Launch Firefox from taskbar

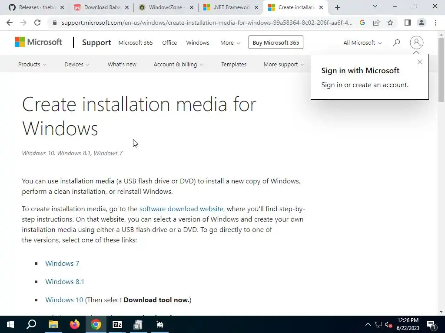[x=75, y=324]
